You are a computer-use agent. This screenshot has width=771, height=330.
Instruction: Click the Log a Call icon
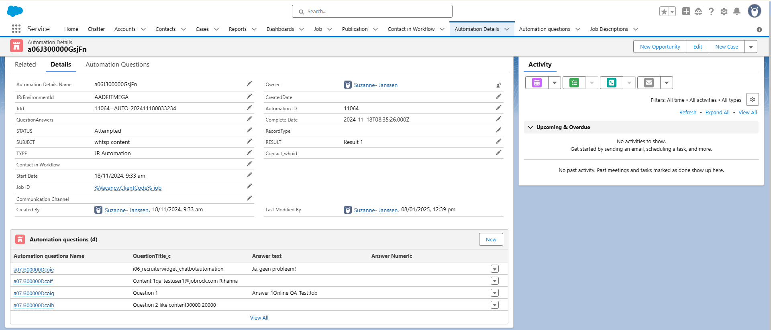[611, 83]
